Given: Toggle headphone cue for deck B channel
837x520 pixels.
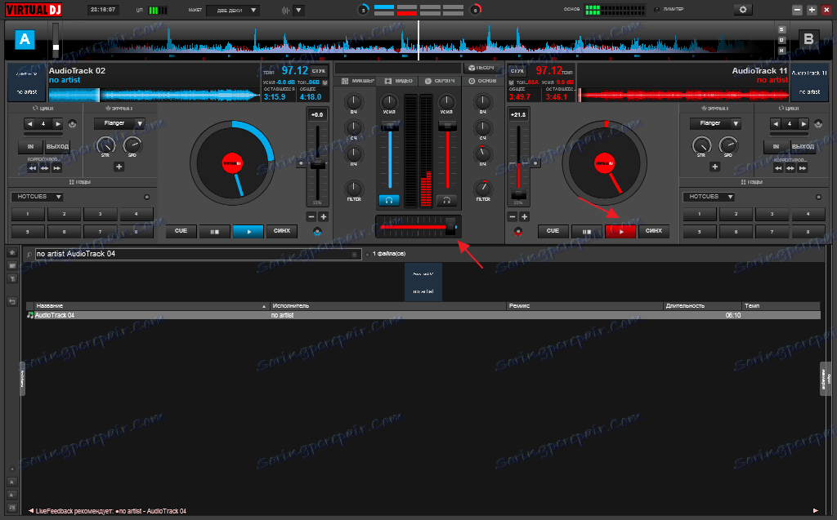Looking at the screenshot, I should (x=446, y=200).
